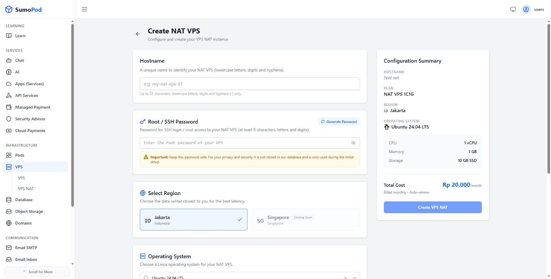Show password with the eye icon
This screenshot has width=551, height=279.
[353, 143]
